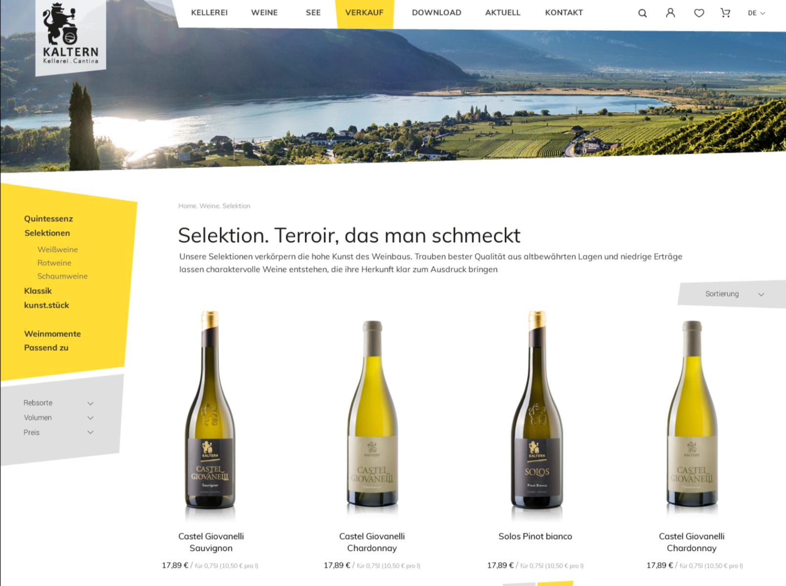Open the Kellerei menu item
The image size is (786, 586).
click(x=209, y=13)
